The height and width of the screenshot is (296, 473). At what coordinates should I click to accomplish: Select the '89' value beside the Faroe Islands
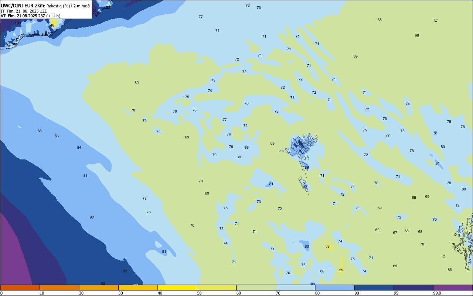(307, 168)
